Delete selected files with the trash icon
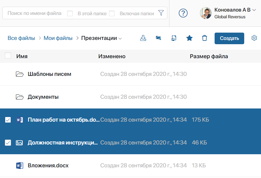This screenshot has width=261, height=178. pyautogui.click(x=205, y=38)
